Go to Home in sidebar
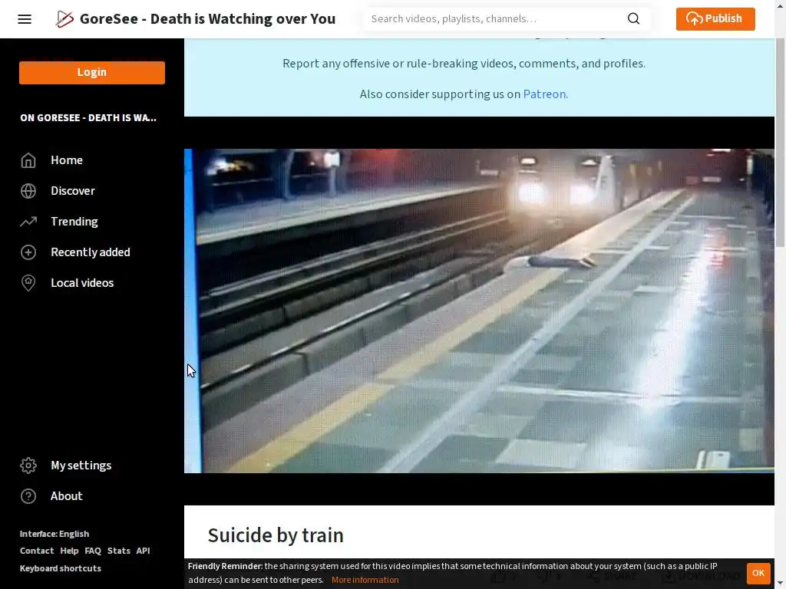Image resolution: width=786 pixels, height=589 pixels. (x=67, y=160)
